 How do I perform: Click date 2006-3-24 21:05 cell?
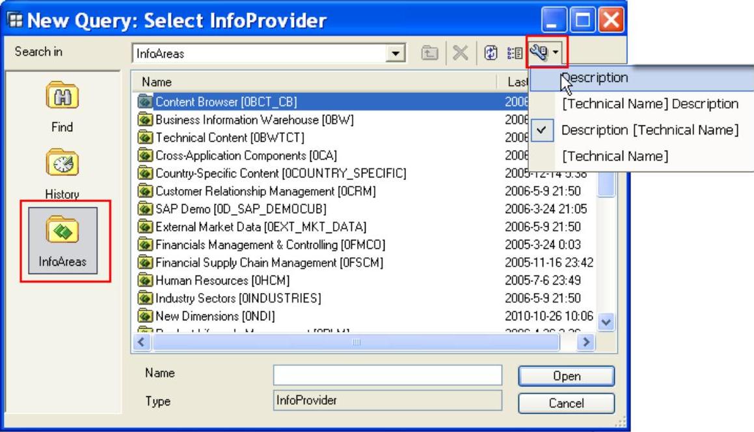point(546,209)
